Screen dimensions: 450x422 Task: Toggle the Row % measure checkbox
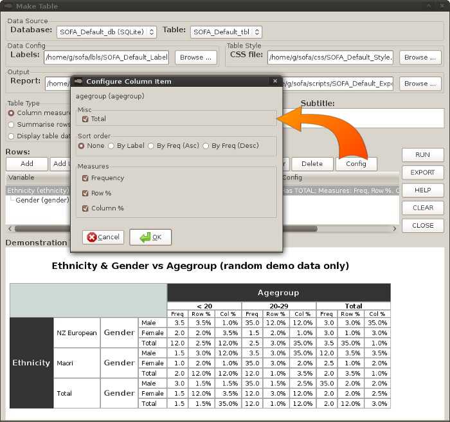pos(85,193)
